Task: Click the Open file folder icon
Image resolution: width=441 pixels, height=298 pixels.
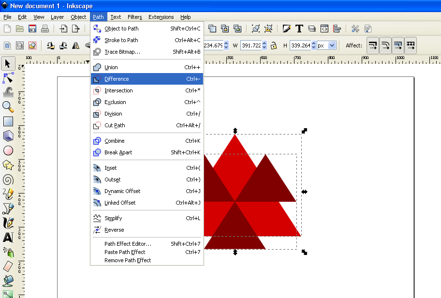Action: (x=20, y=29)
